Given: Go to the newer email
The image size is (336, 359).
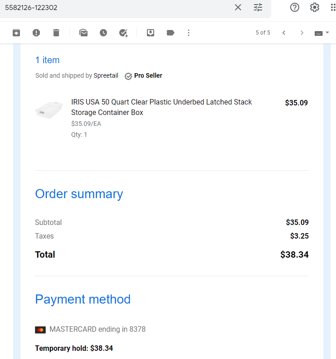Looking at the screenshot, I should [x=284, y=33].
